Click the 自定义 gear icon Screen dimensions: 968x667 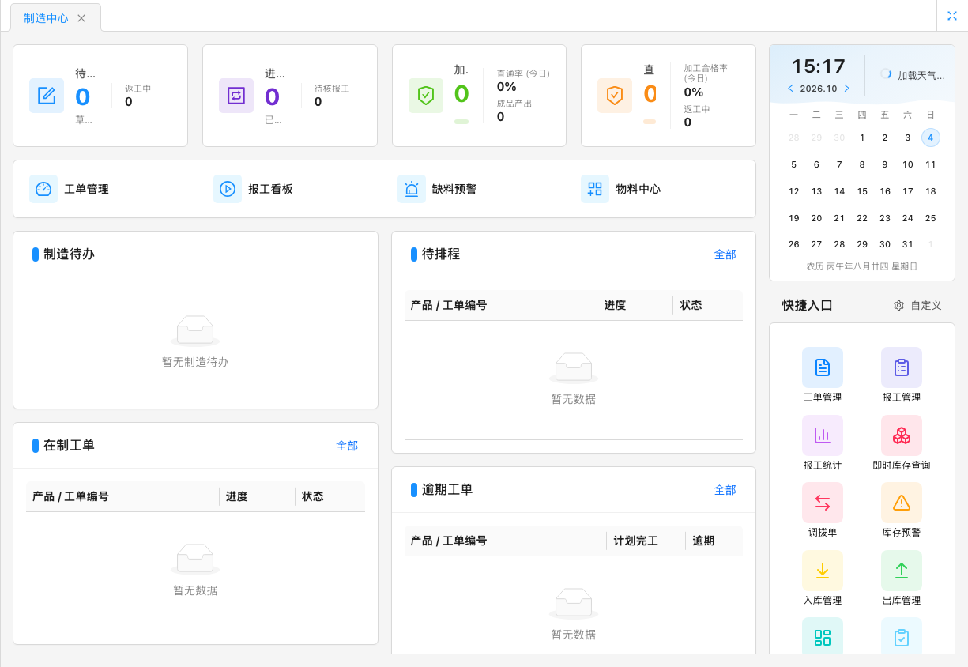tap(898, 305)
